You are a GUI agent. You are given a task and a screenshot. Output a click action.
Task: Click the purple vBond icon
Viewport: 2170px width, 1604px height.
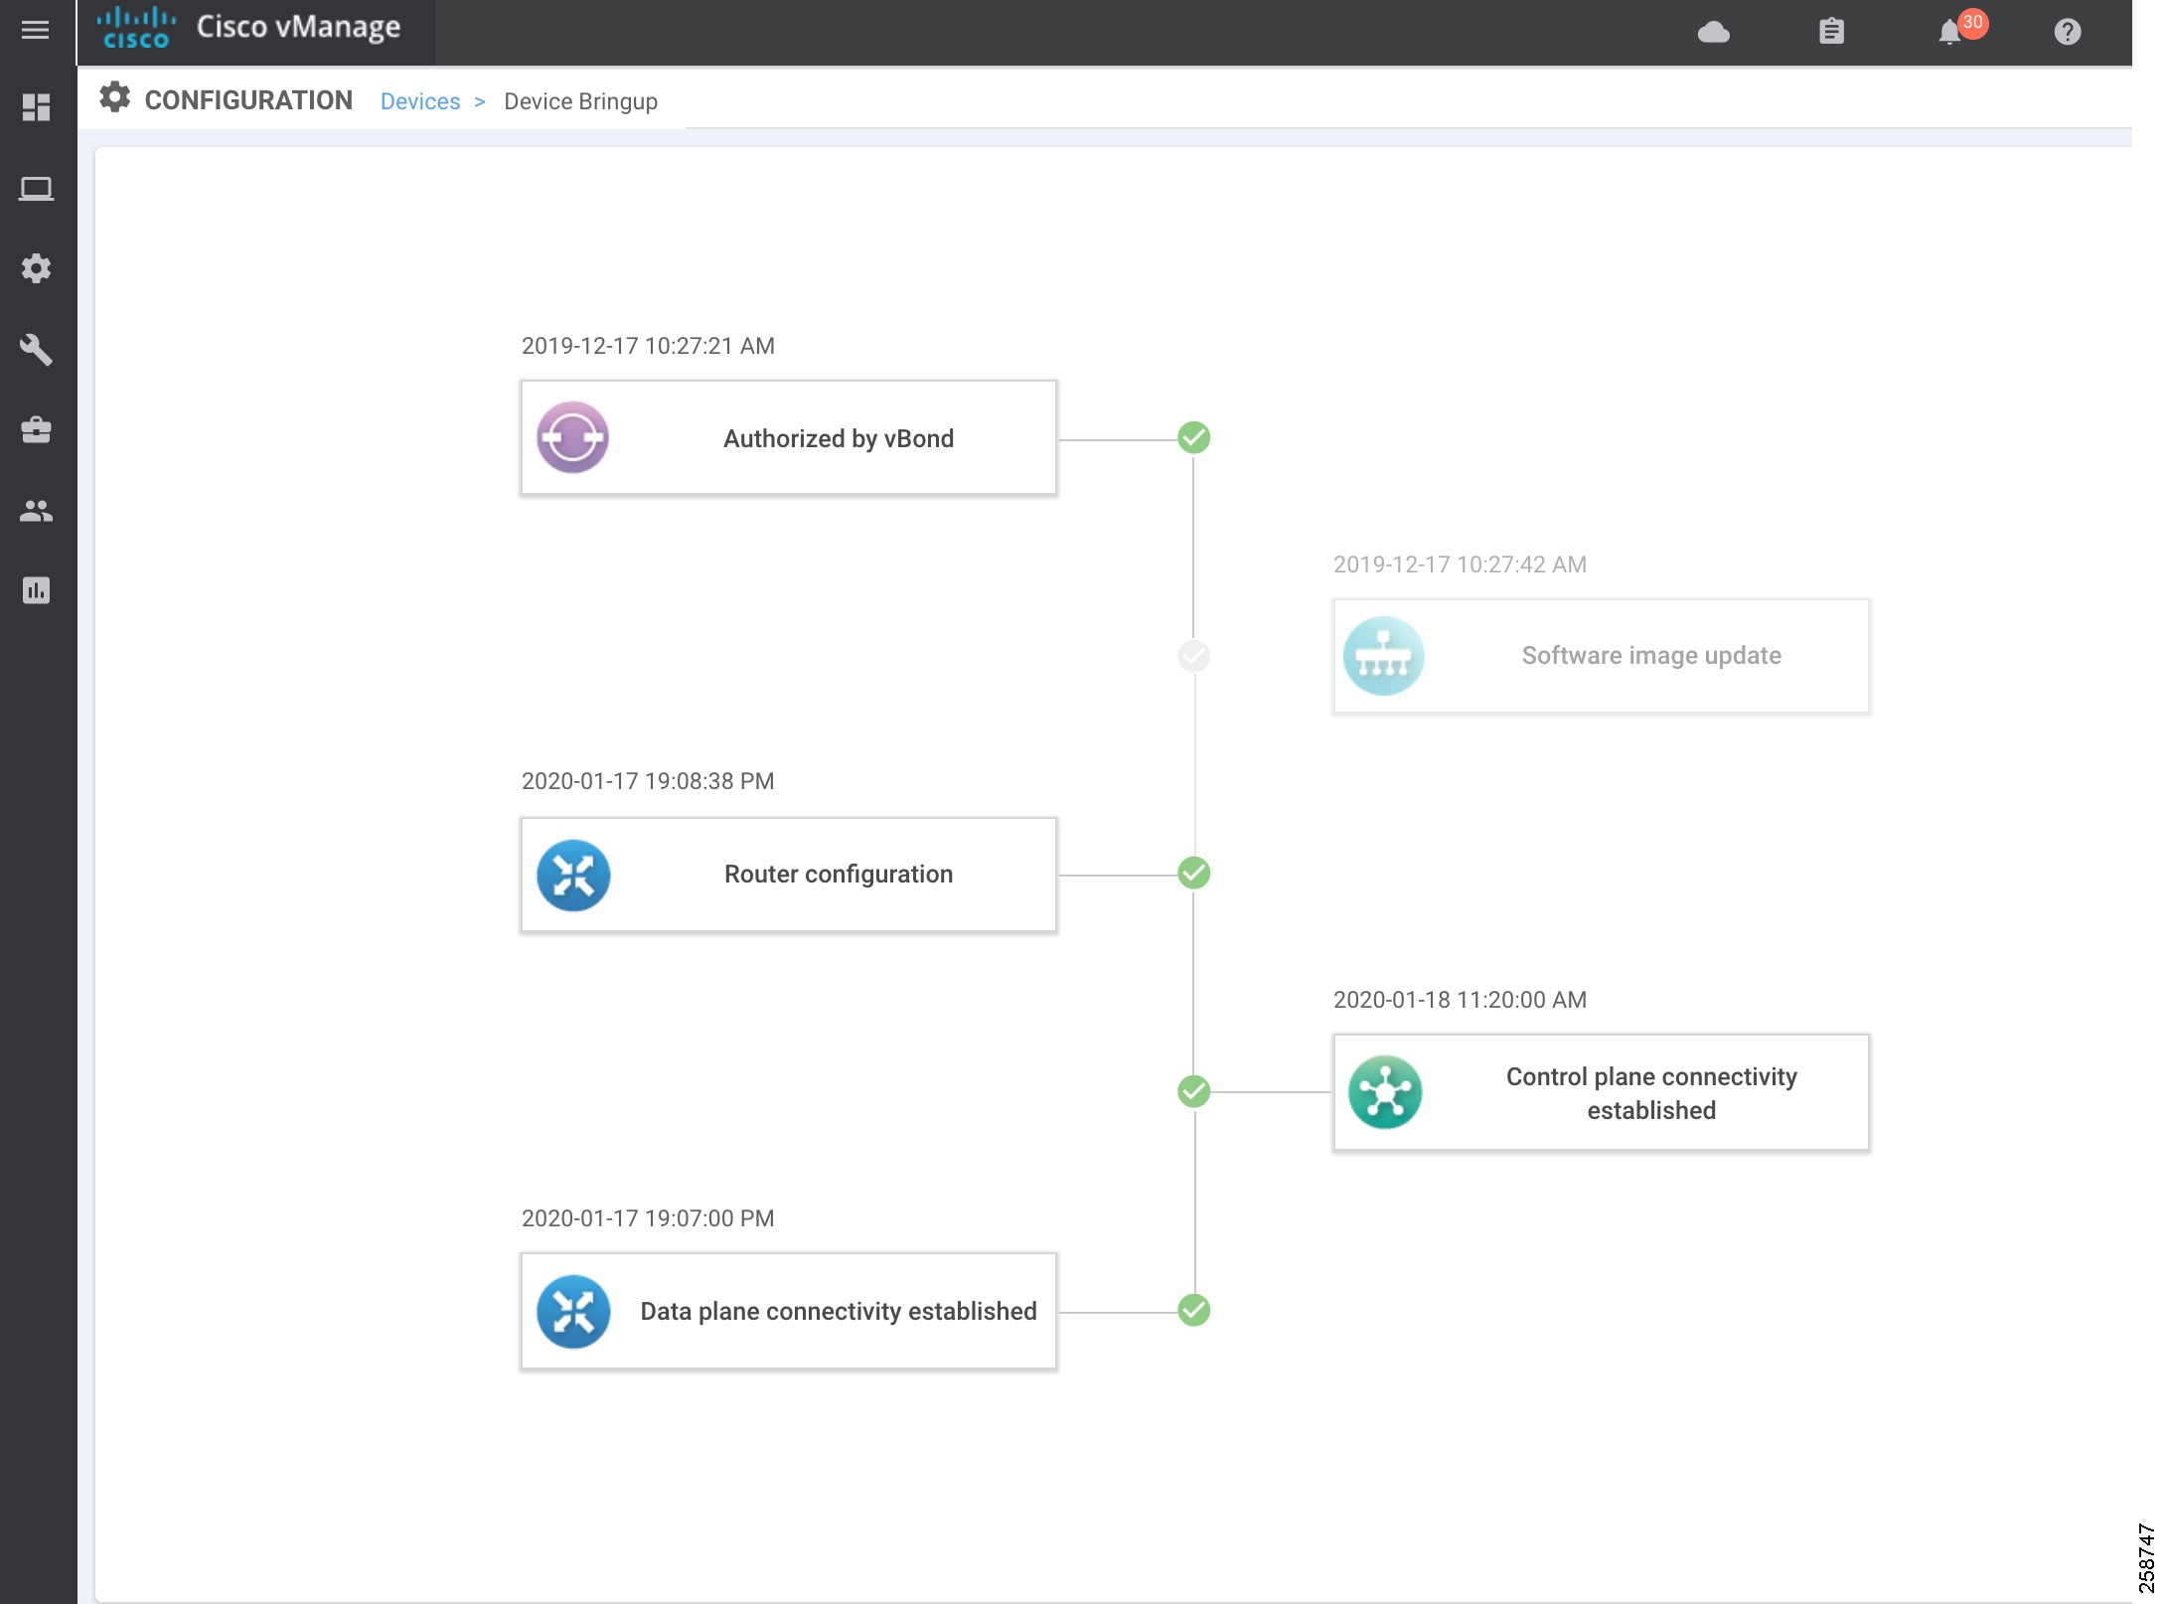(x=573, y=437)
